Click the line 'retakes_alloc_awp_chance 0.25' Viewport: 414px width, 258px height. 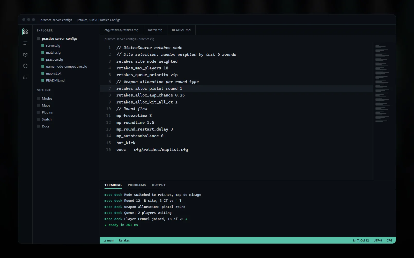[150, 95]
